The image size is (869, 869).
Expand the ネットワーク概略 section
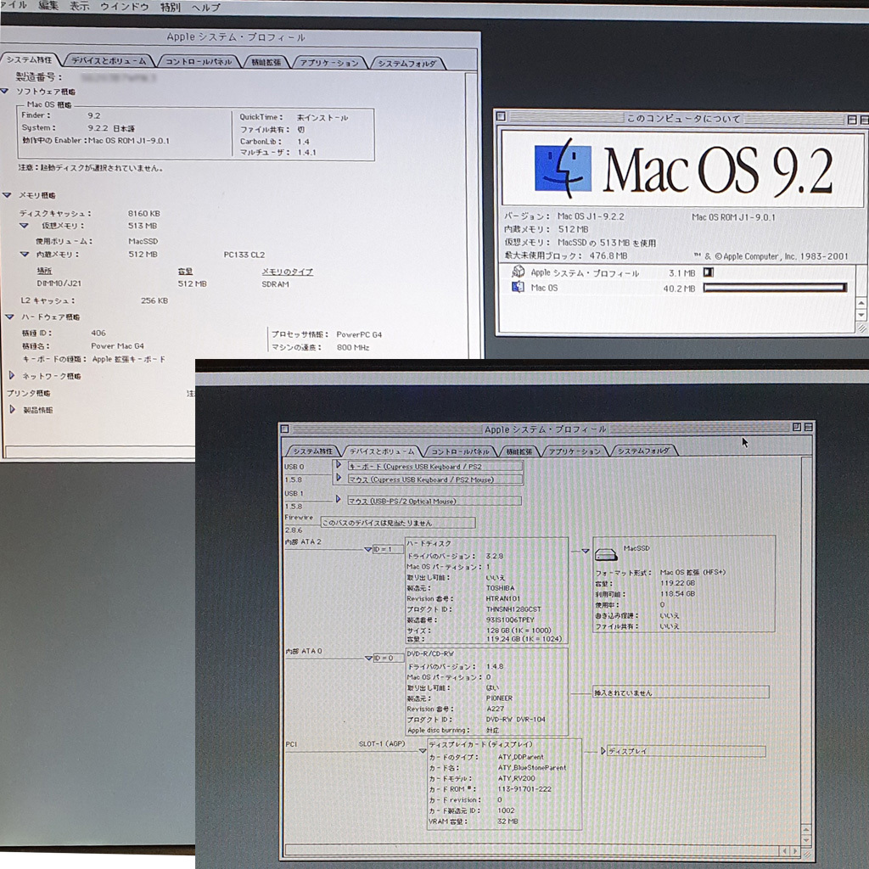pos(12,375)
